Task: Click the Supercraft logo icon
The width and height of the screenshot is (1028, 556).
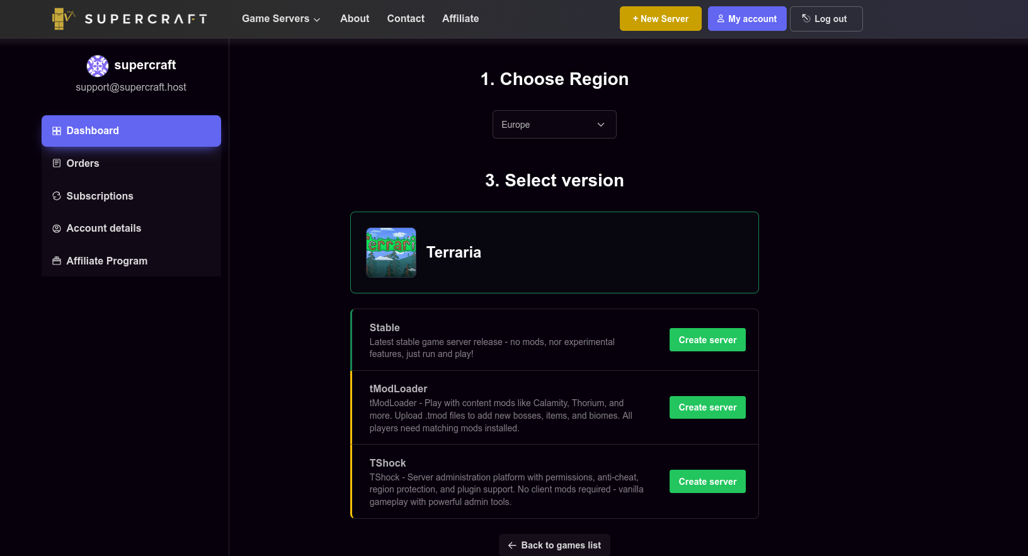Action: [63, 19]
